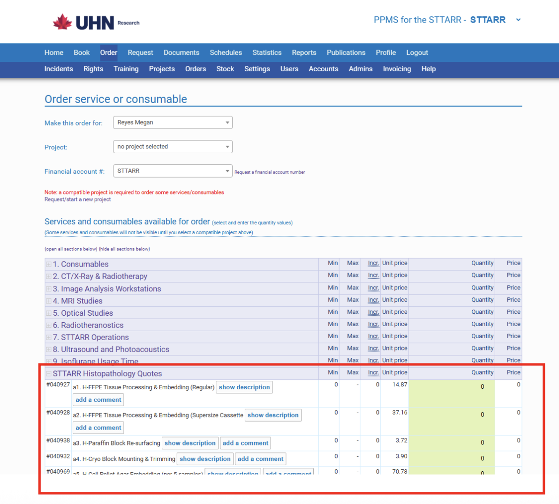Click the Incr. header in Histopathology Quotes row
The height and width of the screenshot is (504, 559).
pos(373,372)
